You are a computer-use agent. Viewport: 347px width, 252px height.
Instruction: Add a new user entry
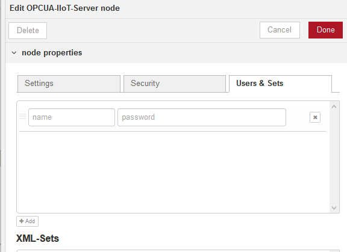[28, 221]
